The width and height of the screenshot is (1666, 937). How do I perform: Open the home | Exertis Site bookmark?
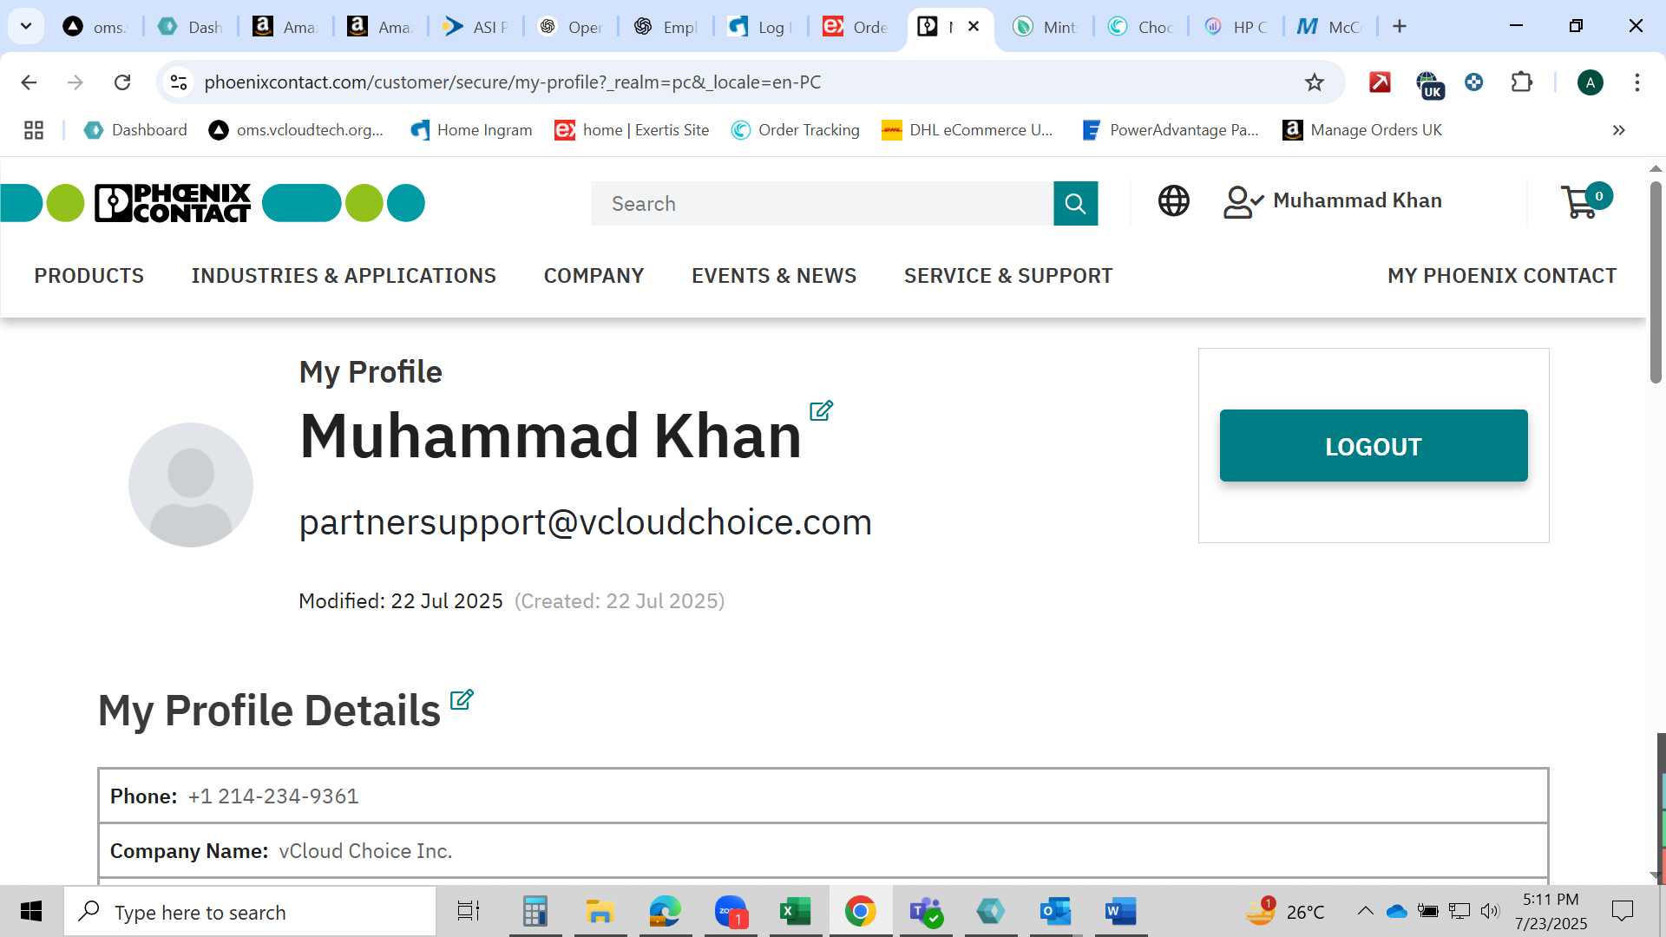(633, 130)
